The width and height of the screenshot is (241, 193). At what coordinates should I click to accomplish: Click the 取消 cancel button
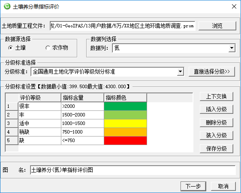(x=223, y=186)
